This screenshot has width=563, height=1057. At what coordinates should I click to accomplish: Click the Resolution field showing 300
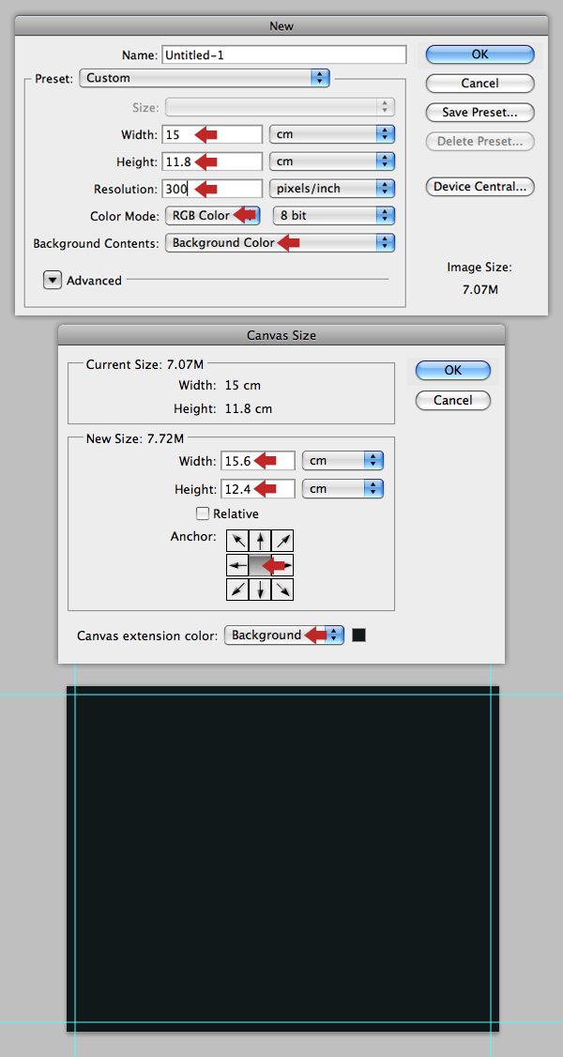212,189
